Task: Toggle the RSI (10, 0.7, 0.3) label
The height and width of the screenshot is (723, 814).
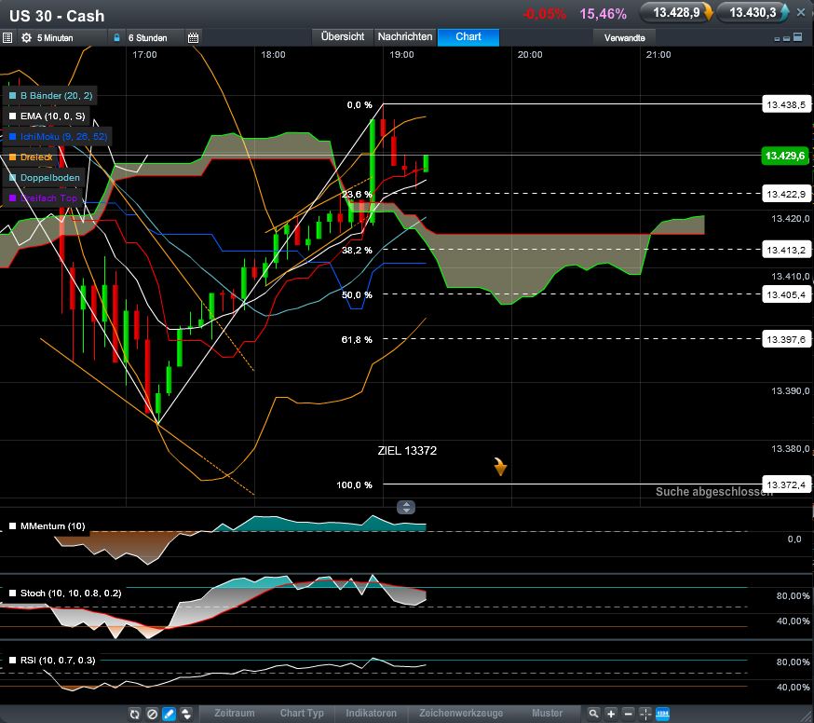Action: point(52,661)
